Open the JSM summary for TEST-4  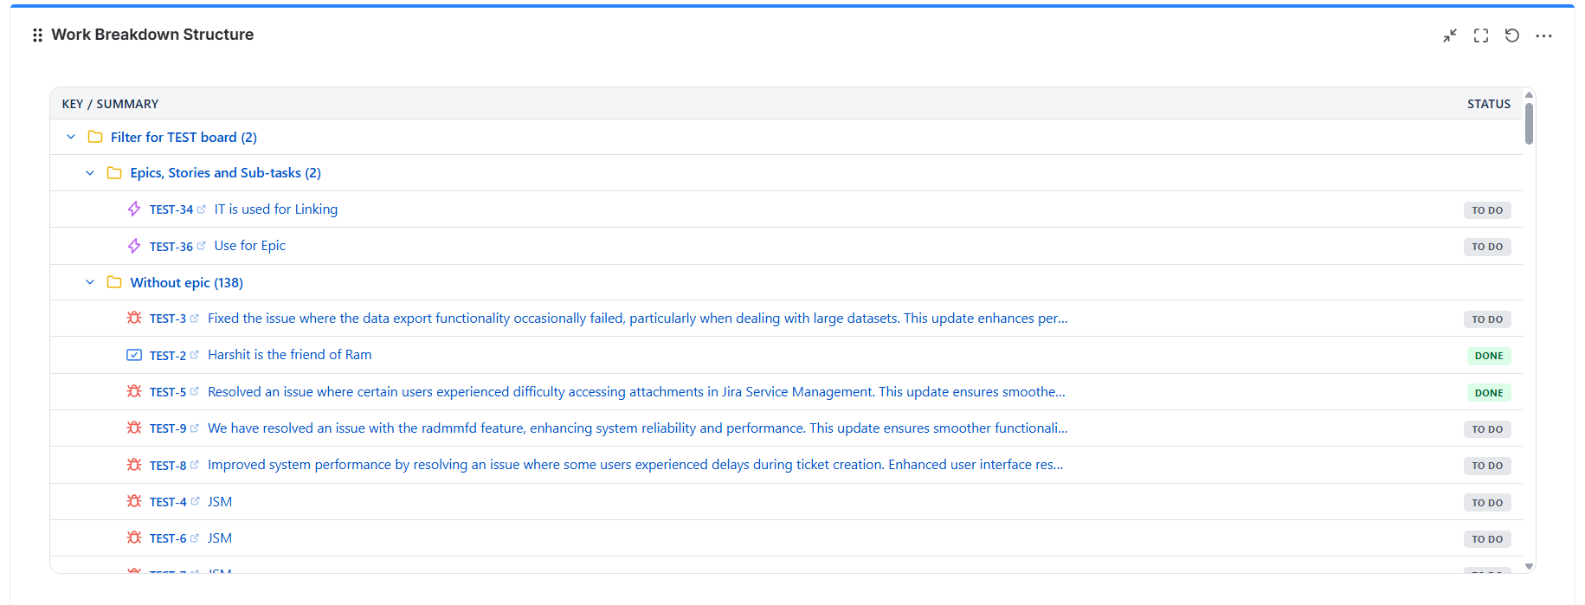pyautogui.click(x=220, y=502)
